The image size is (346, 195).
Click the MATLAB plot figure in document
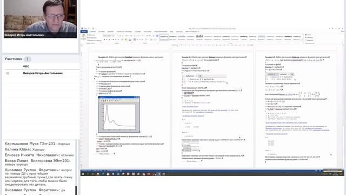[x=119, y=114]
